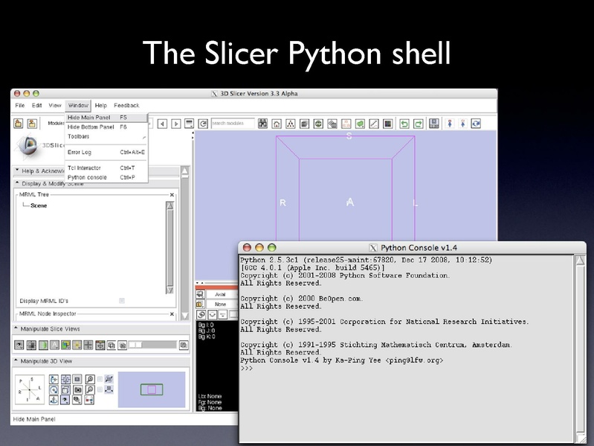Open the Data module tree icon

[x=291, y=124]
